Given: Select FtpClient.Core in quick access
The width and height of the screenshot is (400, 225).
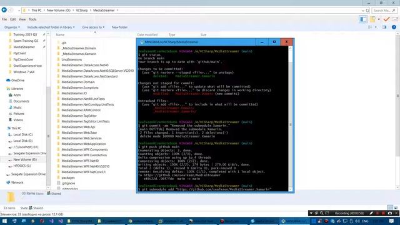Looking at the screenshot, I should pos(23,59).
